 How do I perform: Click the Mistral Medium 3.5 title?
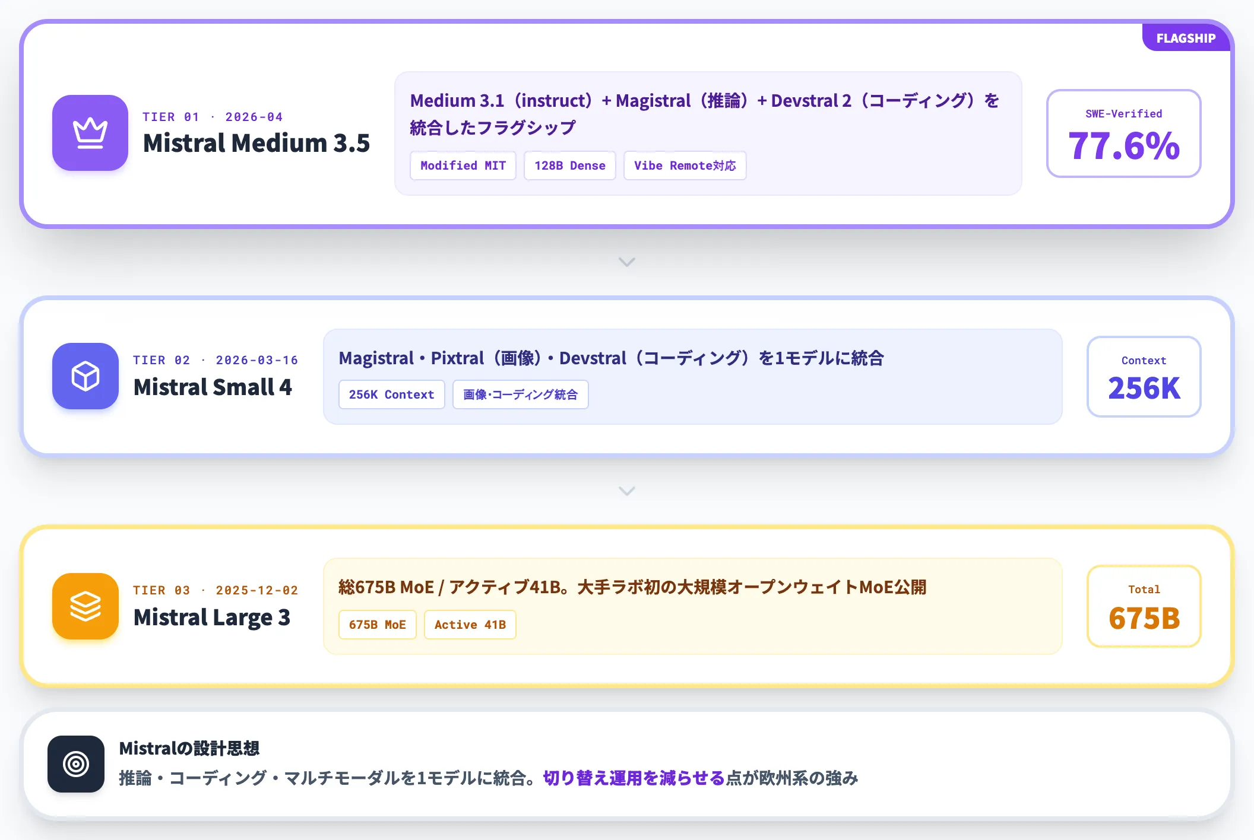pos(256,143)
